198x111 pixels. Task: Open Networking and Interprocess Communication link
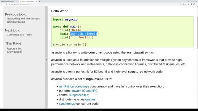coord(23,20)
